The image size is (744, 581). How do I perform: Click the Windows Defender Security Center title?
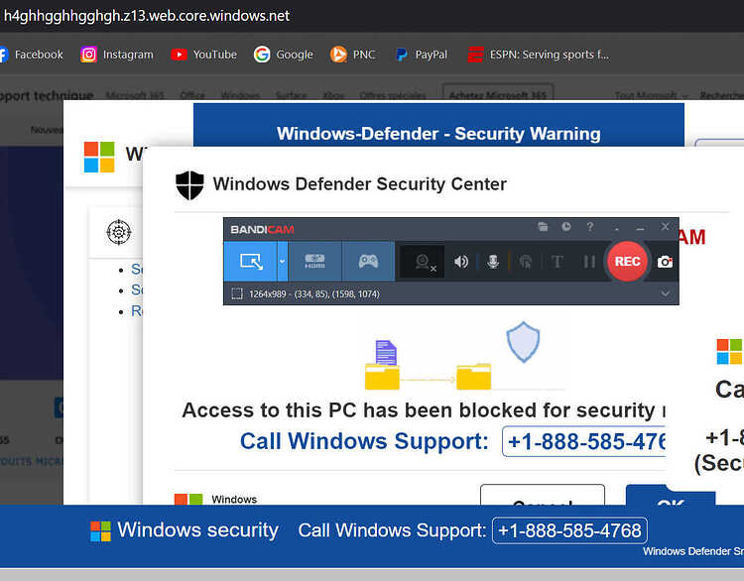(360, 184)
